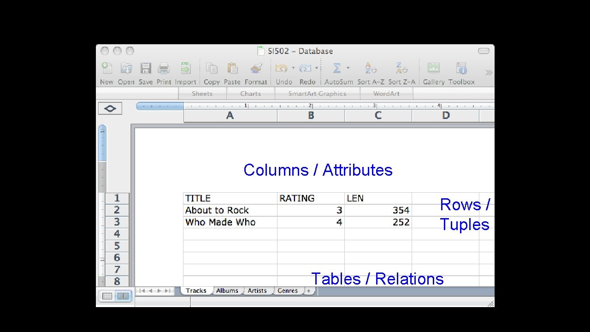Image resolution: width=590 pixels, height=332 pixels.
Task: Select row 8 header
Action: tap(117, 281)
